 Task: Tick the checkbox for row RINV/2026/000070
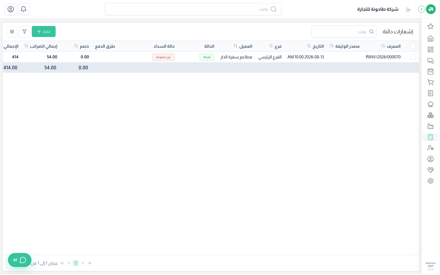(x=413, y=57)
